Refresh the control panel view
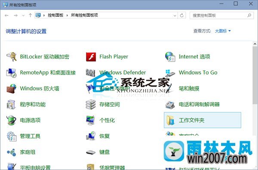Viewport: 258px width, 170px height. point(181,15)
